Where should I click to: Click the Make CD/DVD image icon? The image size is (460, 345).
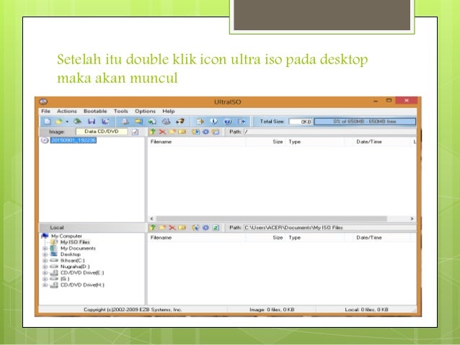pos(125,121)
